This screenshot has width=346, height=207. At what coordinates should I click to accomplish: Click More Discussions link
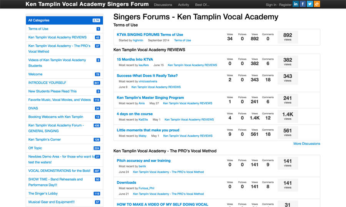click(x=307, y=144)
